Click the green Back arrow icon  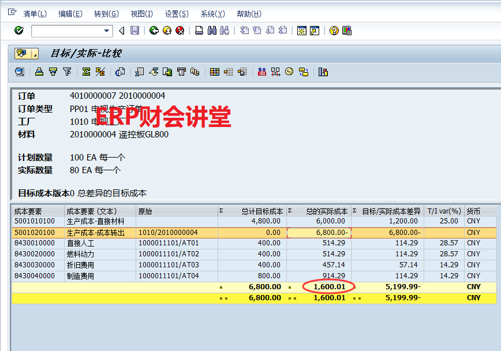coord(154,31)
